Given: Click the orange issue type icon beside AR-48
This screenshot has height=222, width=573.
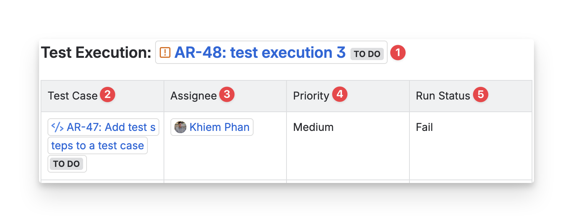Looking at the screenshot, I should pyautogui.click(x=165, y=52).
